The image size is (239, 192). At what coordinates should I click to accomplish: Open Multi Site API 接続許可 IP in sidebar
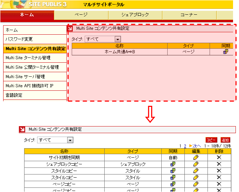(35, 86)
